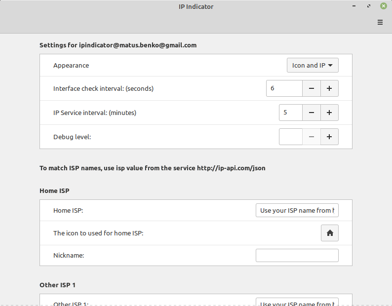This screenshot has height=306, width=392.
Task: Focus the Other ISP 1 name field
Action: click(x=297, y=302)
